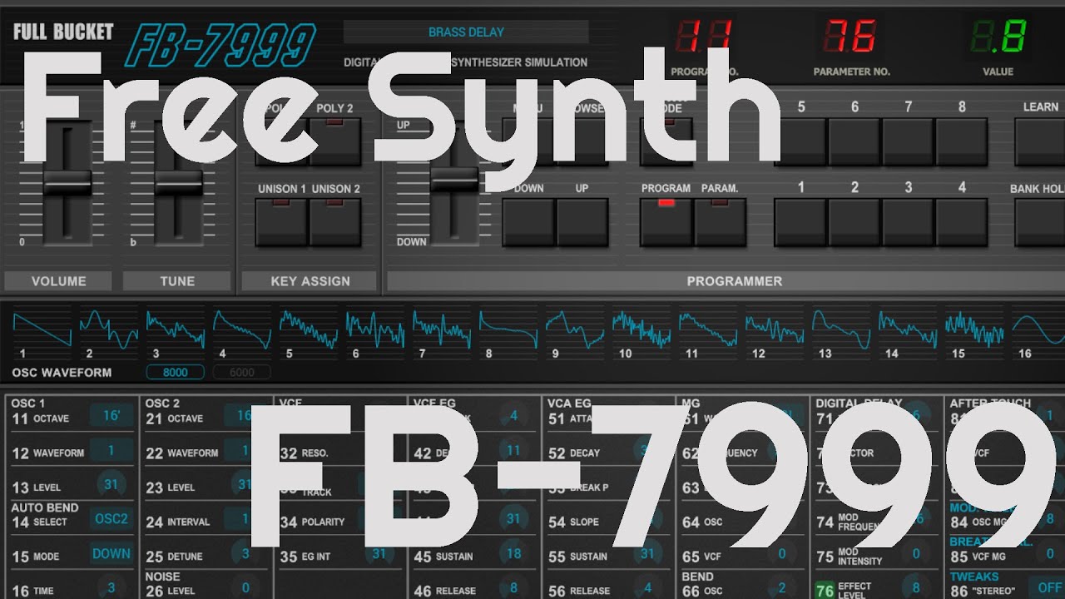The height and width of the screenshot is (599, 1065).
Task: Enable Unison 1 key assign mode
Action: pos(281,222)
